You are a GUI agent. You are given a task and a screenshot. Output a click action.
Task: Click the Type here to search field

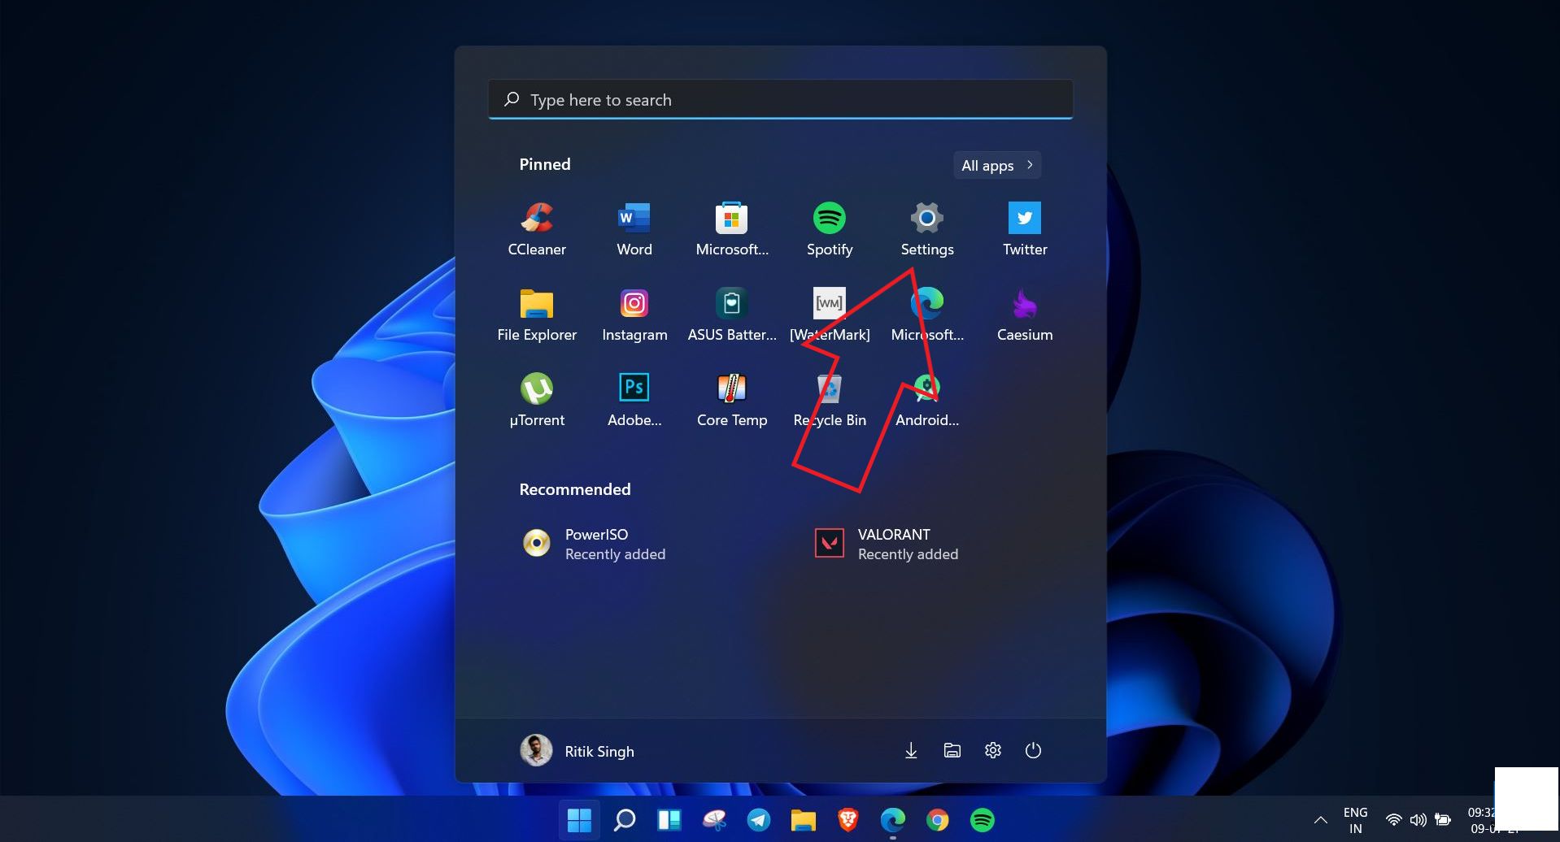(781, 99)
